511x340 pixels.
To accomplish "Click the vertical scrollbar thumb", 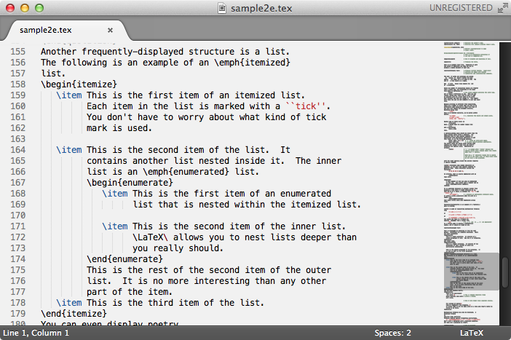I will 505,272.
